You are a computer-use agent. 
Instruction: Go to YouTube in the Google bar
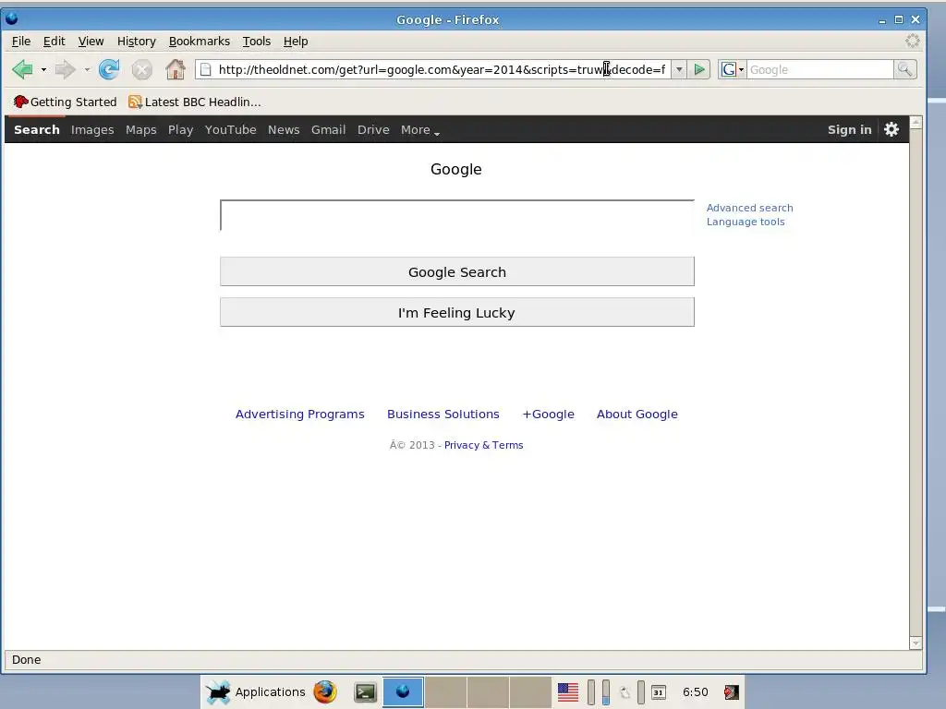[230, 129]
